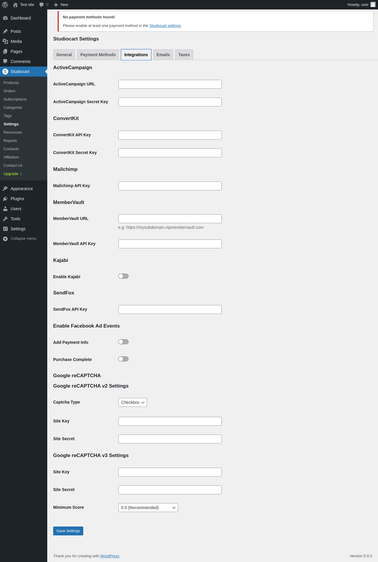
Task: Click the Media icon in sidebar
Action: 5,41
